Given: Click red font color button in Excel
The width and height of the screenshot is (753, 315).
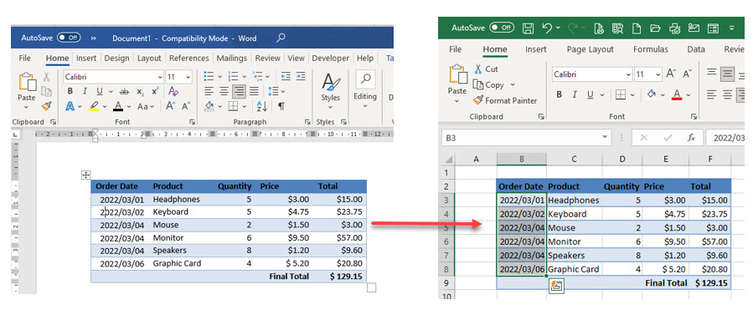Looking at the screenshot, I should click(677, 94).
